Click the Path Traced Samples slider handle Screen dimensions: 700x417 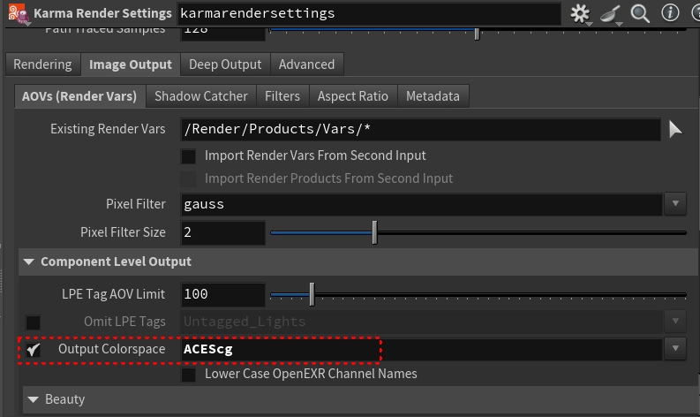tap(477, 34)
